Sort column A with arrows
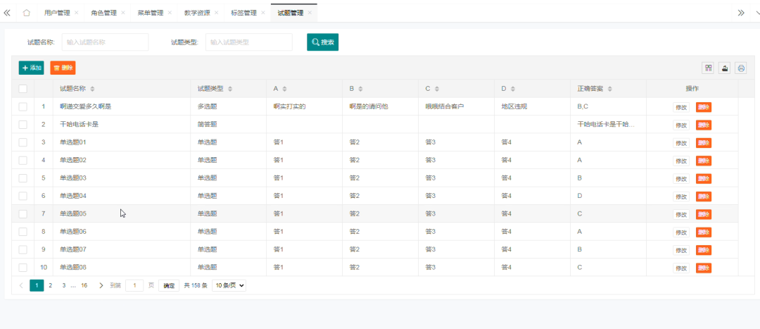 click(x=284, y=89)
